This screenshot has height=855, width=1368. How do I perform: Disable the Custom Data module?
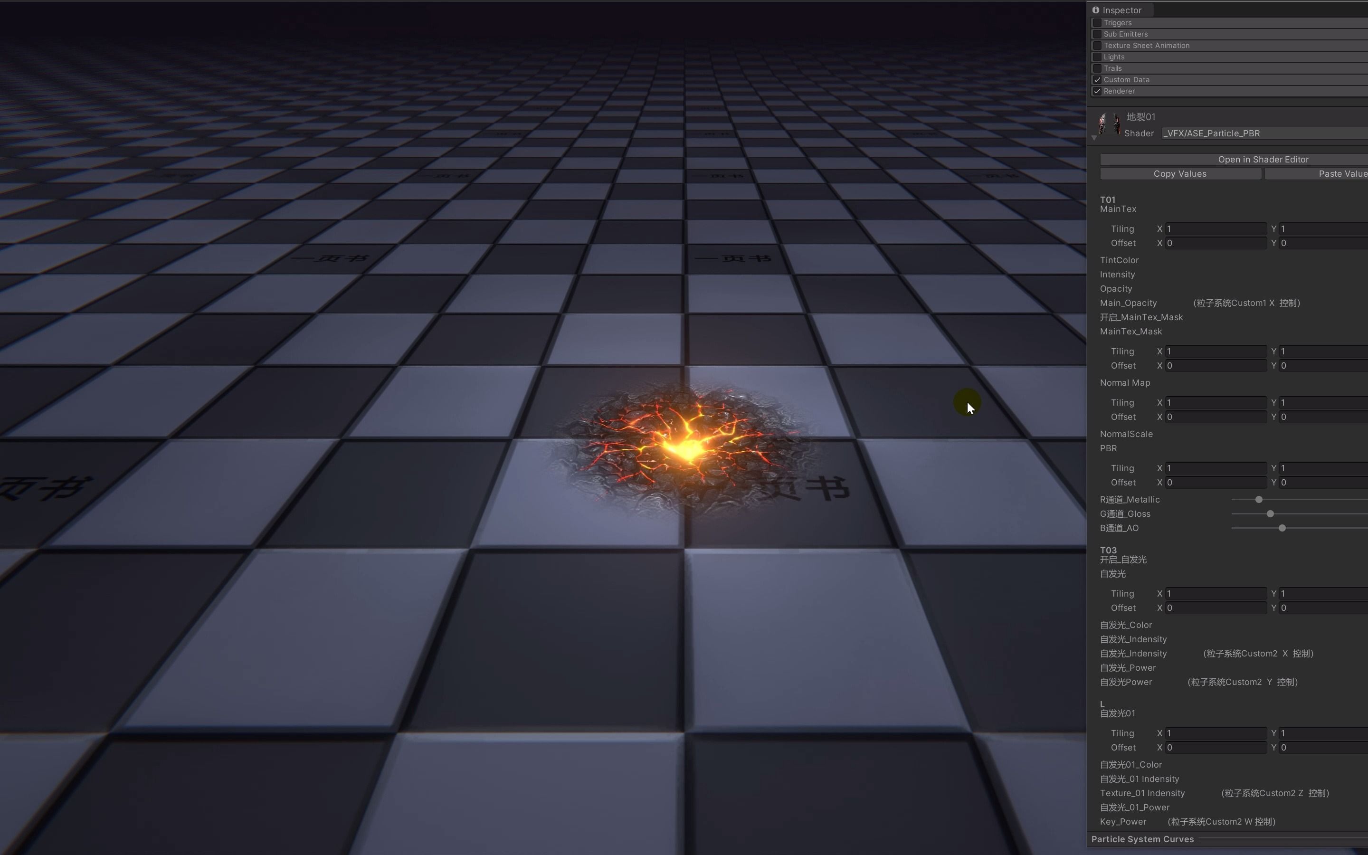(1097, 79)
